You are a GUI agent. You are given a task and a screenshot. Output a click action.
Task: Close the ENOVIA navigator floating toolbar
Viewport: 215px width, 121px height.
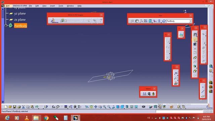[101, 15]
